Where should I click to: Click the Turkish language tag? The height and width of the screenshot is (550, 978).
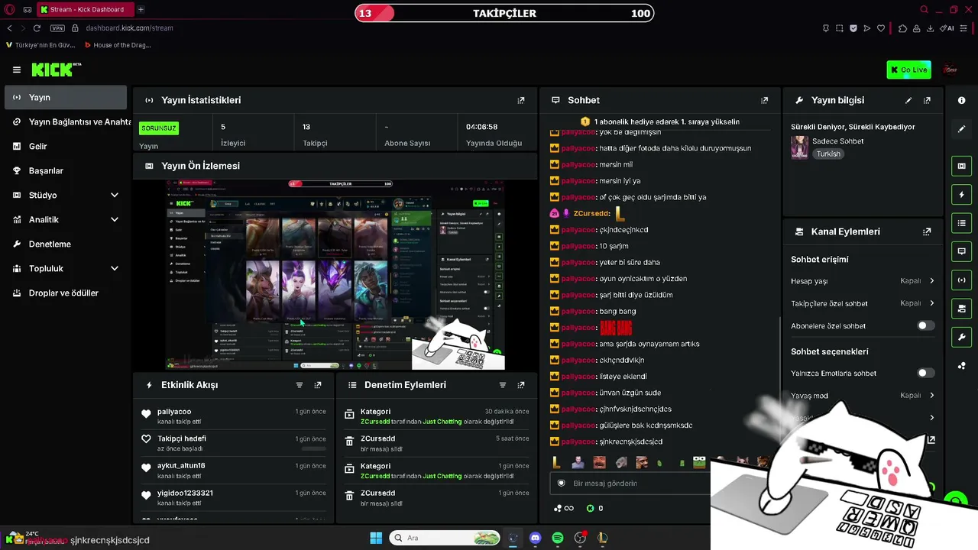click(x=827, y=154)
